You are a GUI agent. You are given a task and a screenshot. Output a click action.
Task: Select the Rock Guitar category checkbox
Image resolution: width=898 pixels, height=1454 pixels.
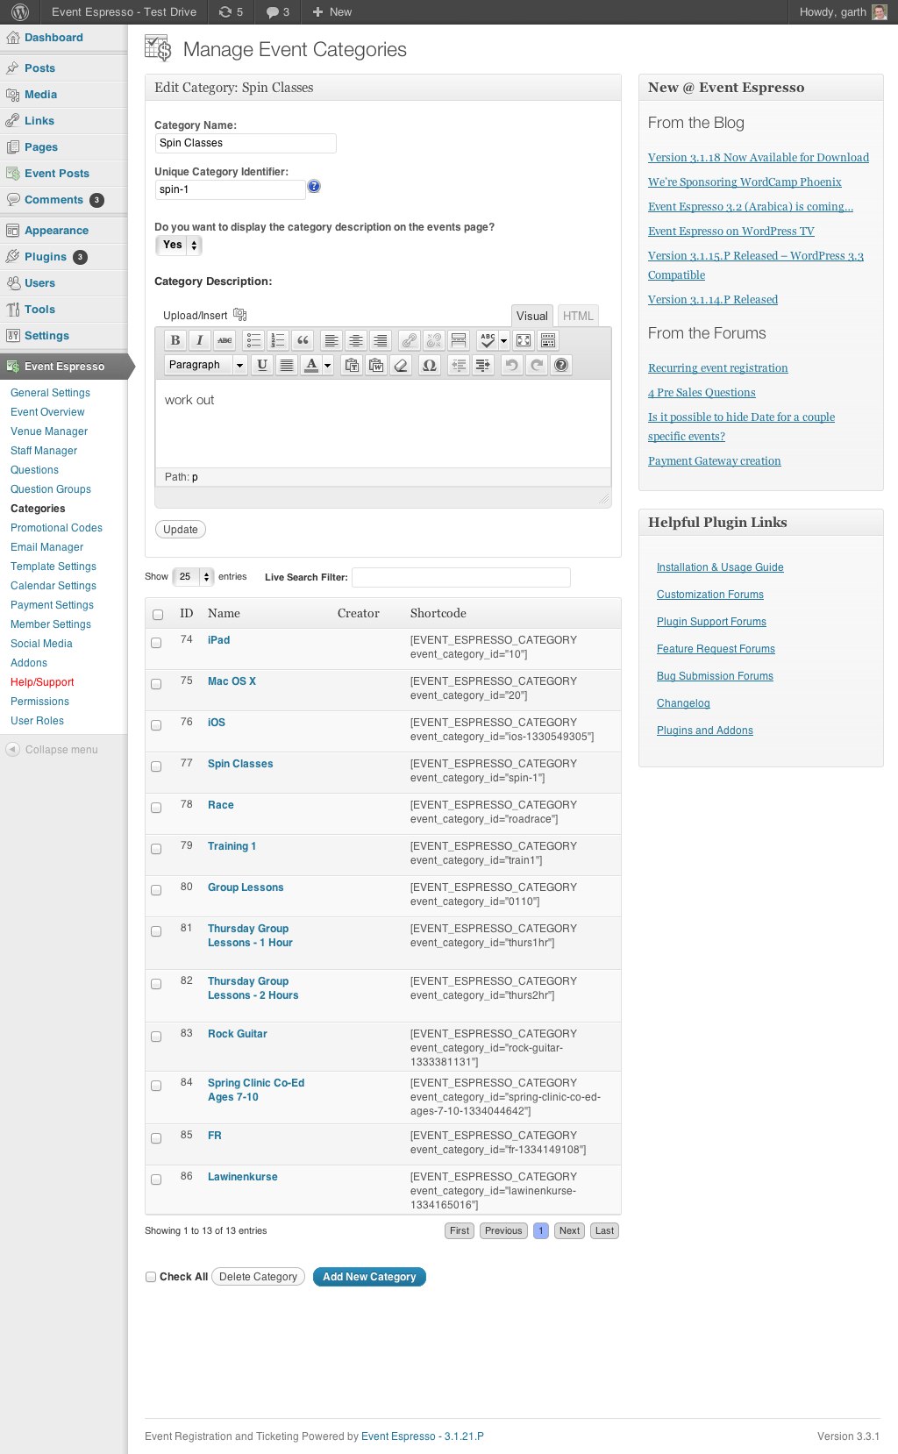pos(156,1037)
